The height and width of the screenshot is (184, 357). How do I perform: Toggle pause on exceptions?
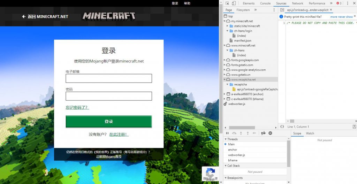pos(270,133)
